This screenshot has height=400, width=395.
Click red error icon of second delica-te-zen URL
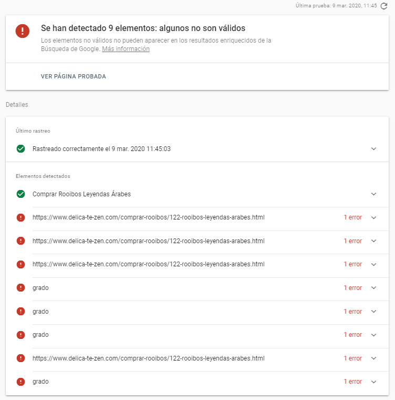click(x=20, y=241)
